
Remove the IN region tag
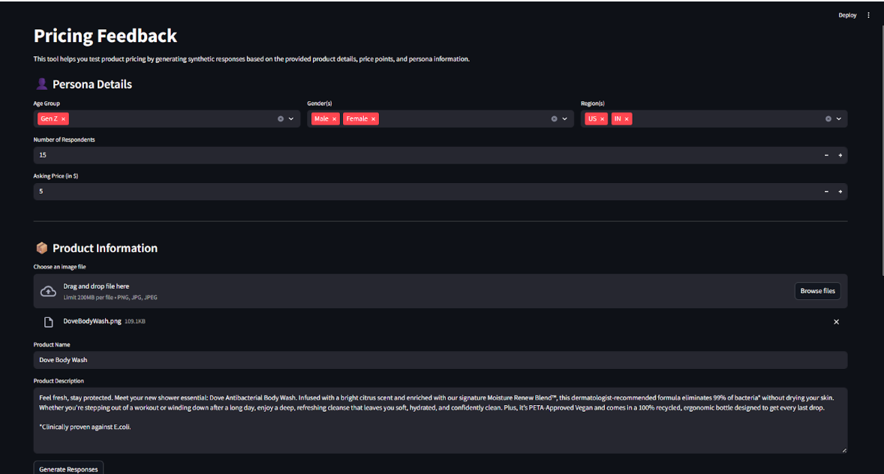click(627, 119)
